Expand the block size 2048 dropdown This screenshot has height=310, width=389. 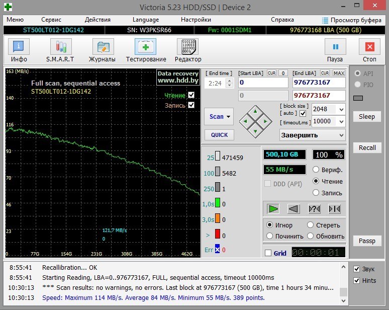(342, 109)
